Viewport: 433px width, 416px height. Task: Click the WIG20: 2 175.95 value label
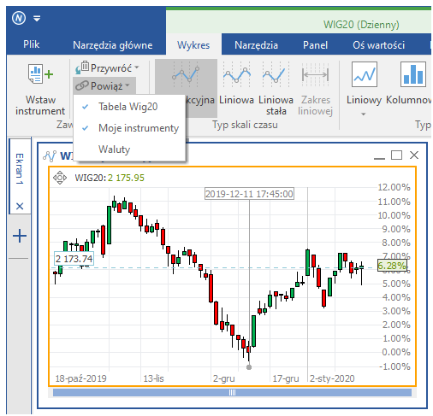pos(110,178)
